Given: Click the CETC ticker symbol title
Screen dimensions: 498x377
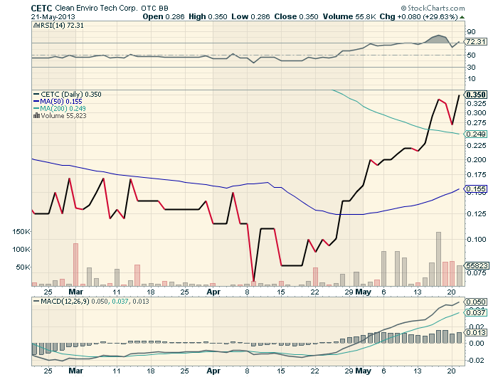Looking at the screenshot, I should 41,9.
